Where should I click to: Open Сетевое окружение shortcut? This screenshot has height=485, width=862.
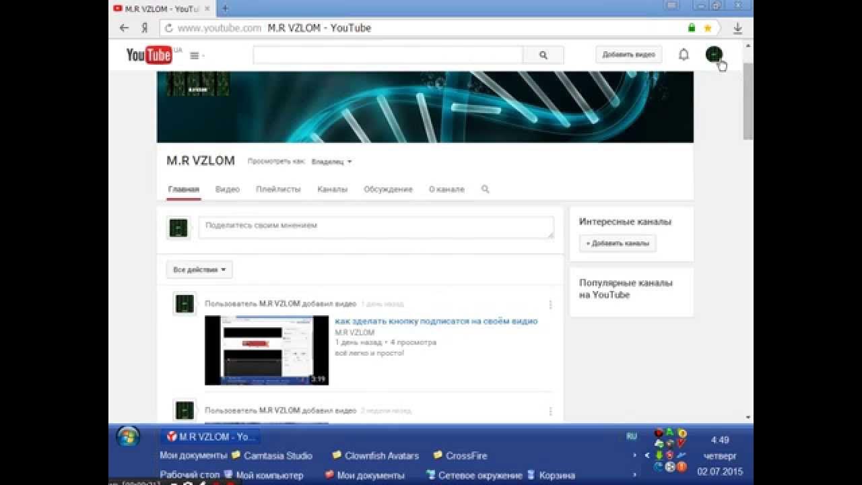click(474, 475)
